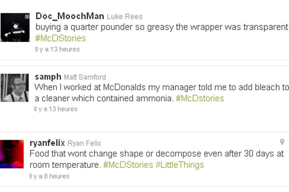The height and width of the screenshot is (192, 289).
Task: Click the location pin icon on ryanfelix's tweet
Action: (x=282, y=142)
